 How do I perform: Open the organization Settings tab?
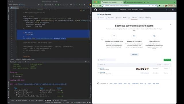click(148, 18)
